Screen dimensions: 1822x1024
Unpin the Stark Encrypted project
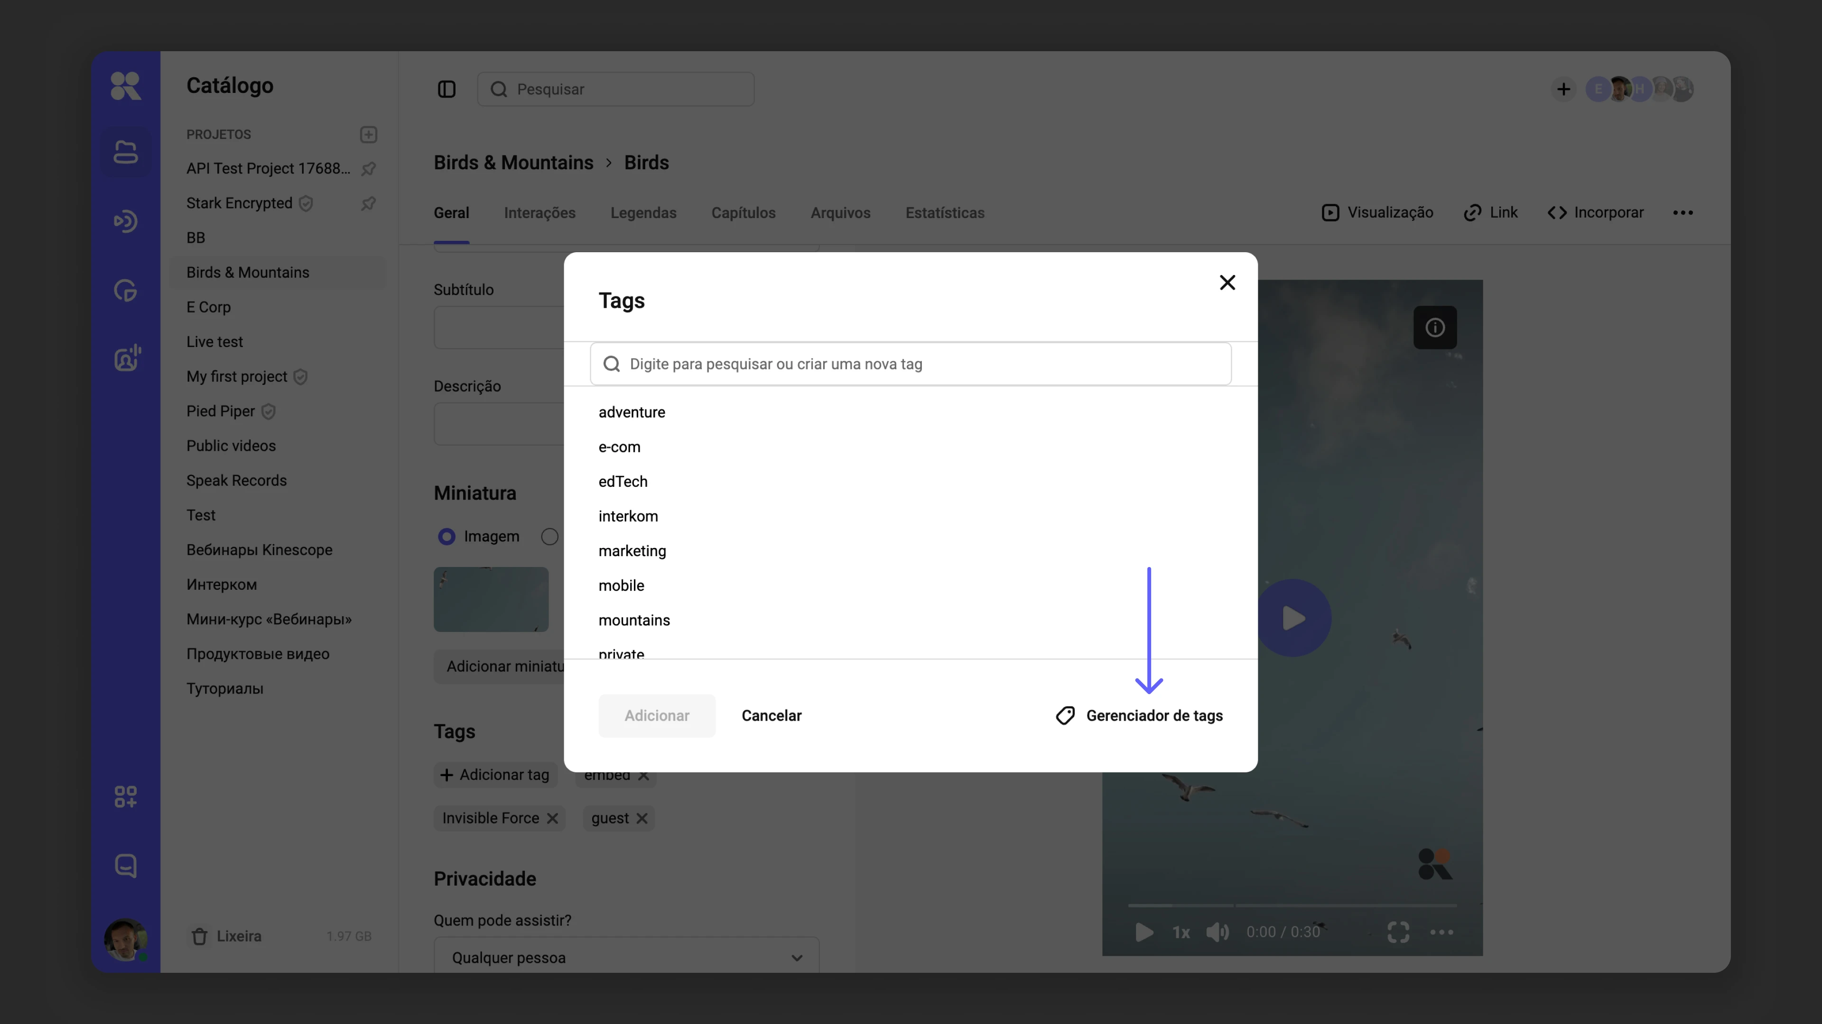coord(369,203)
